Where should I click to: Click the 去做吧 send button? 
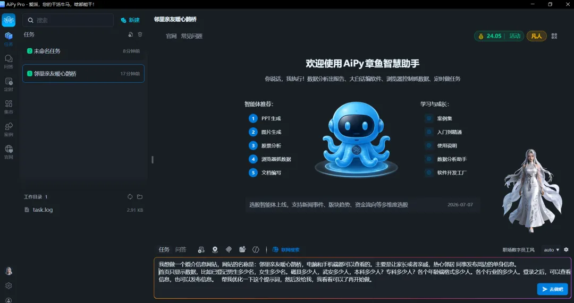click(x=552, y=289)
